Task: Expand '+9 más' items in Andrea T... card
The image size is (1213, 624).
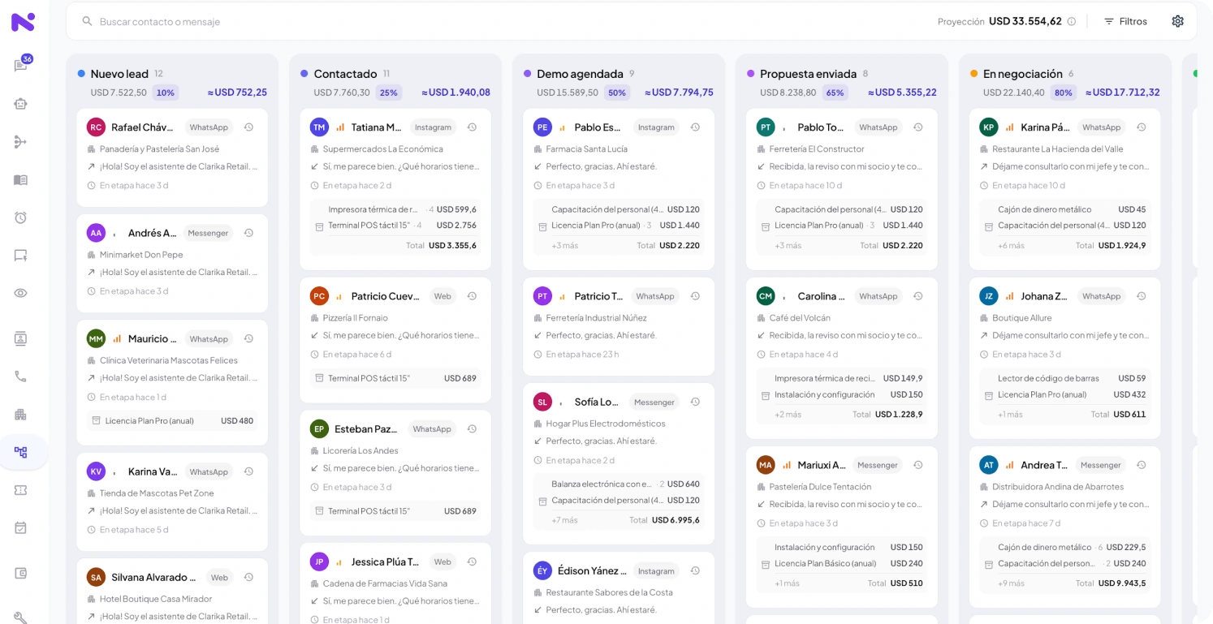Action: coord(1011,583)
